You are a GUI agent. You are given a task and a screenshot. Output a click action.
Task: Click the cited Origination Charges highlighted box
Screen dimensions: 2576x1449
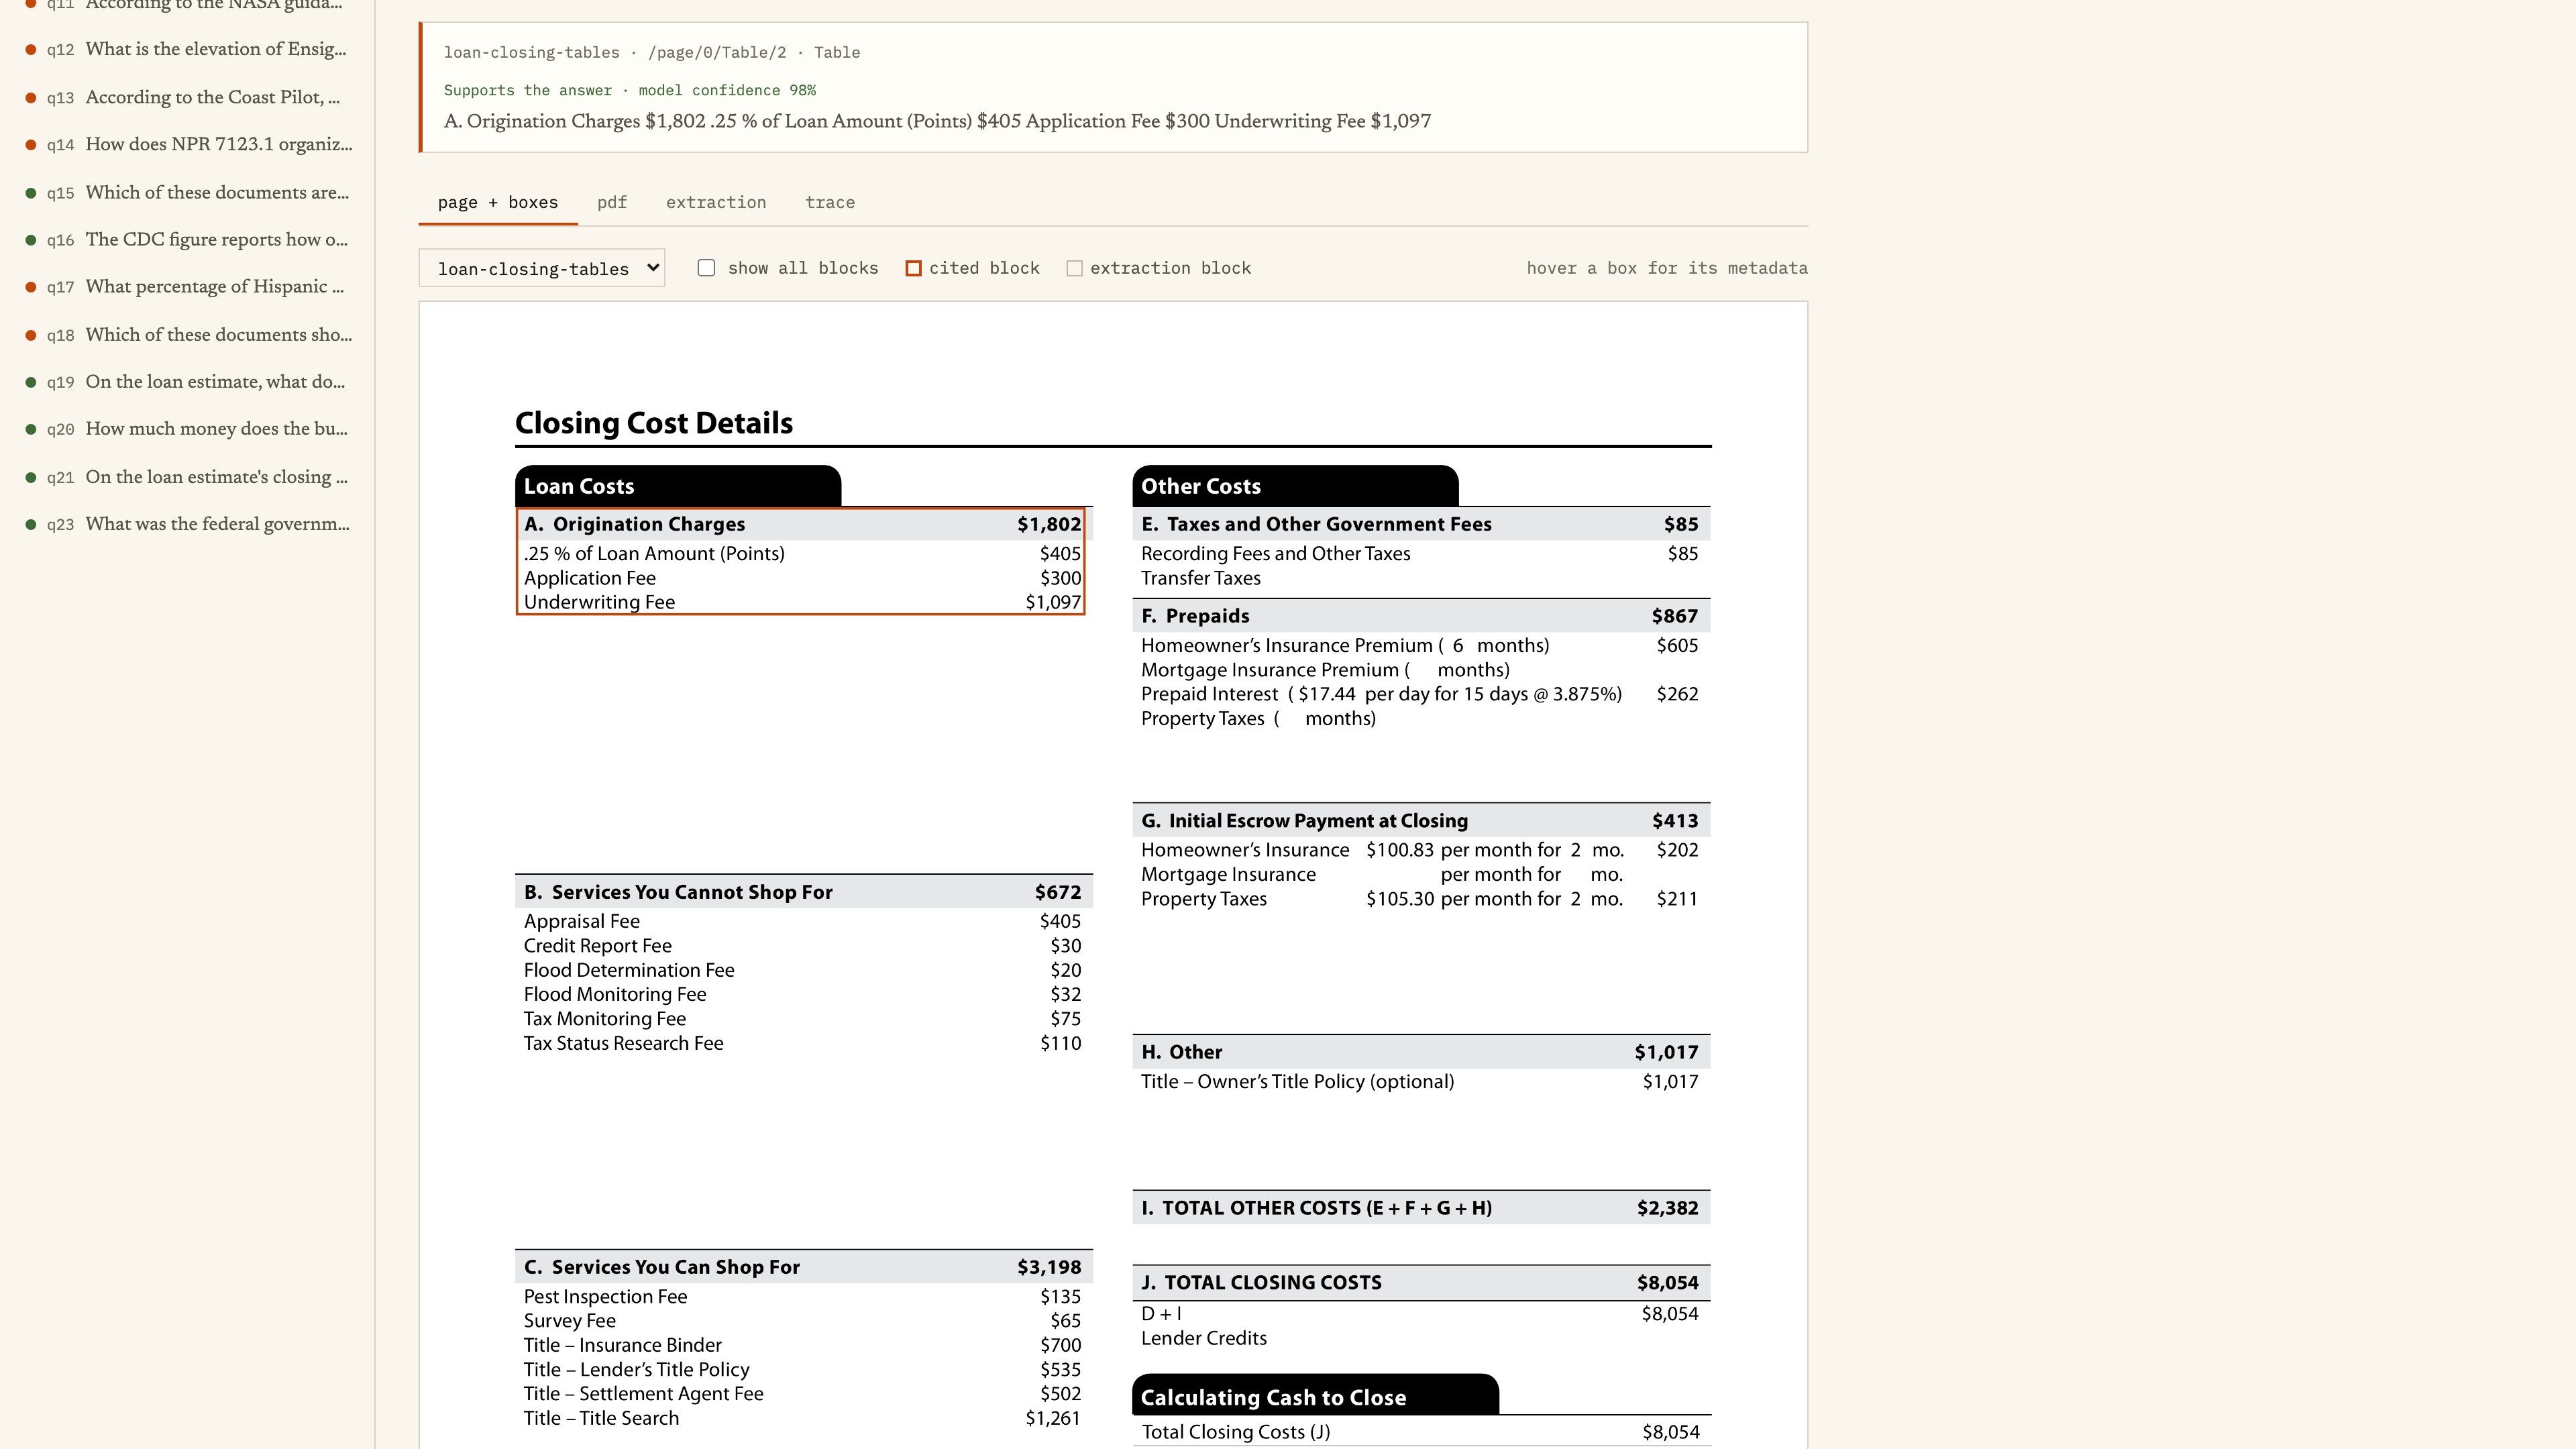coord(801,562)
